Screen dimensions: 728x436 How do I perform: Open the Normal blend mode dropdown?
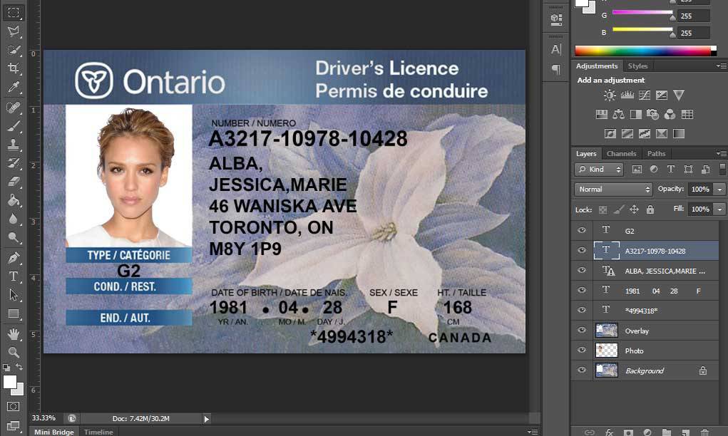pos(614,190)
